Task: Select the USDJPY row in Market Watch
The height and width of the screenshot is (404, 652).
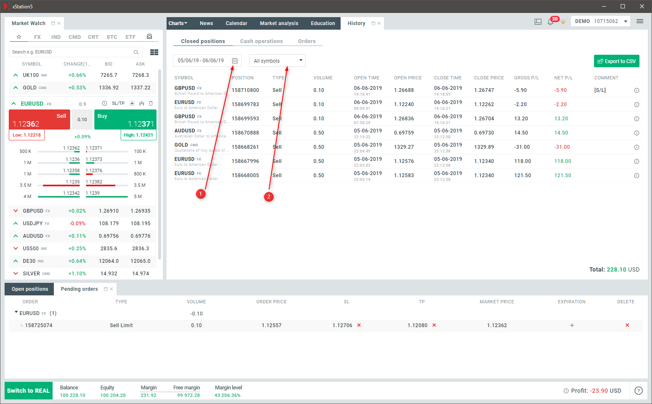Action: [83, 224]
